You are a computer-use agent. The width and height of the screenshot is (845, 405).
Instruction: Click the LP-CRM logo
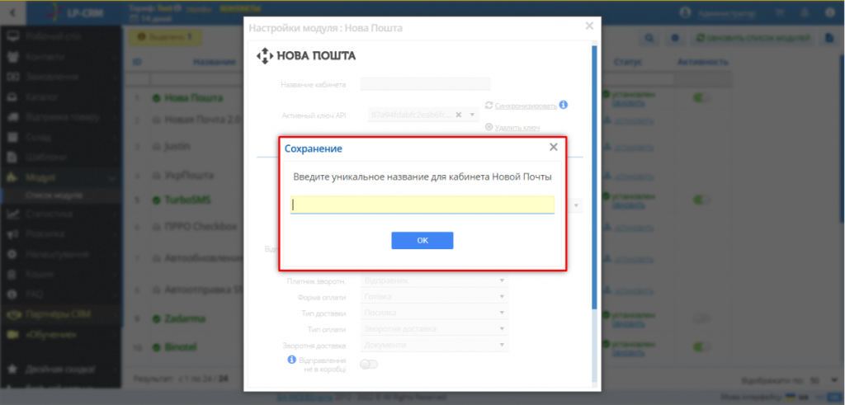click(75, 12)
